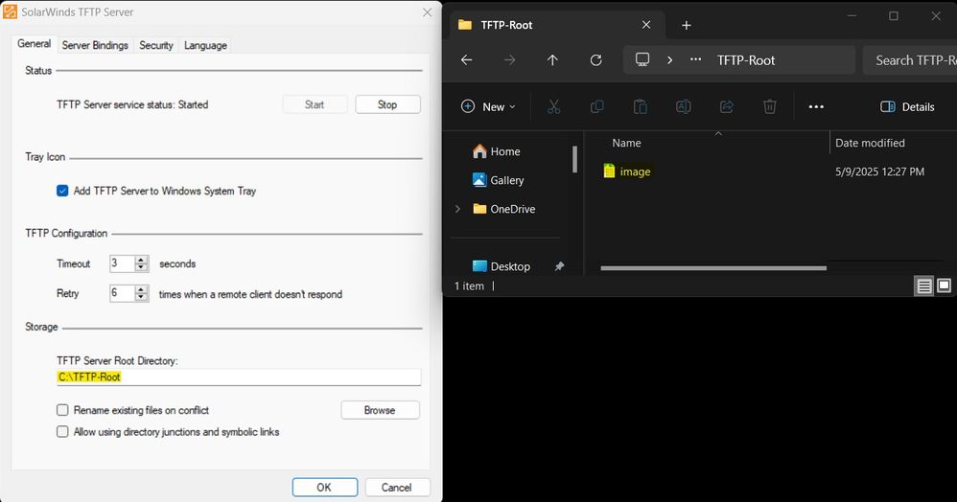The image size is (957, 502).
Task: Stop the TFTP Server service
Action: coord(387,104)
